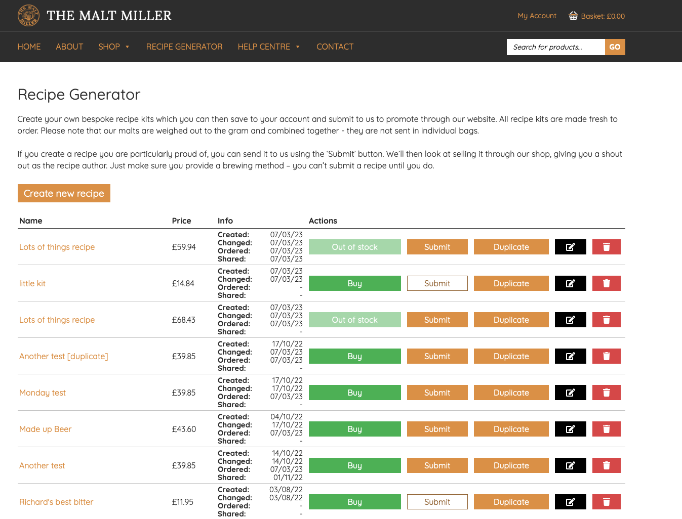Screen dimensions: 682x519
Task: Expand the SHOP dropdown menu
Action: [x=114, y=47]
